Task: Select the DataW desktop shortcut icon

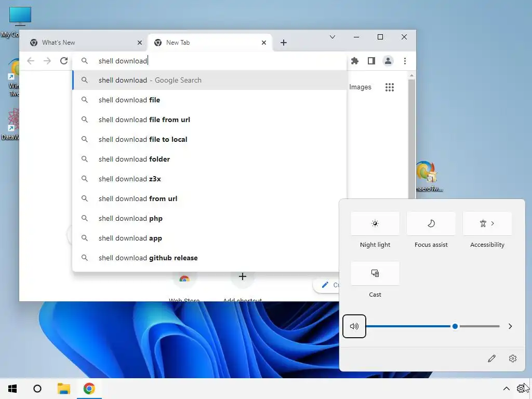Action: pos(10,124)
